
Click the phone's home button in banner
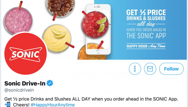pyautogui.click(x=98, y=52)
